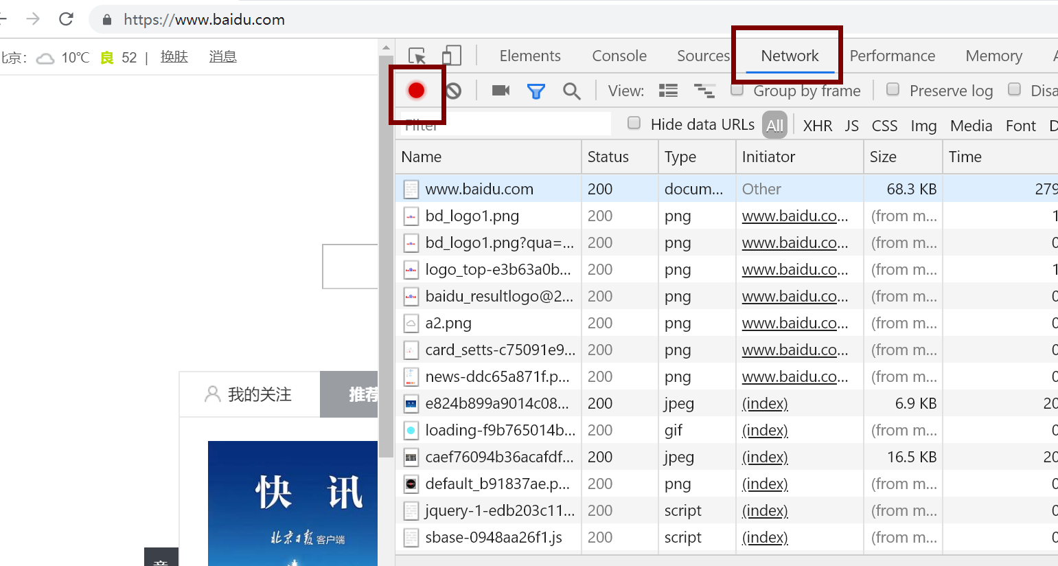Image resolution: width=1058 pixels, height=566 pixels.
Task: Select the Network tab
Action: coord(790,56)
